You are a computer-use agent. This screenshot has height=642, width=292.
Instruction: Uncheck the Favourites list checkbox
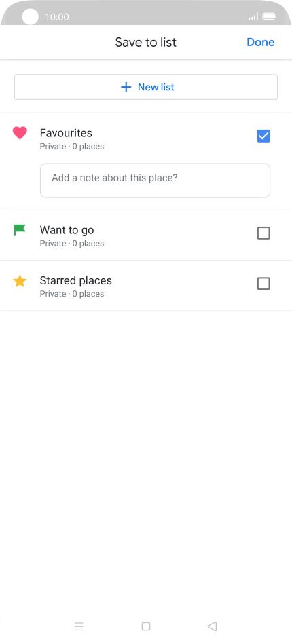point(263,136)
